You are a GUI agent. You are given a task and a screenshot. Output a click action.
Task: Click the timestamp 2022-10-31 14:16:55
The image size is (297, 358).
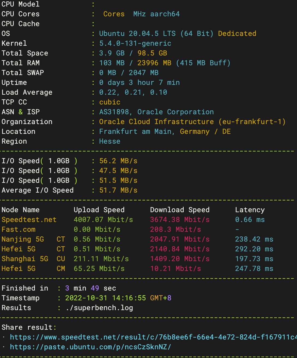pyautogui.click(x=105, y=298)
